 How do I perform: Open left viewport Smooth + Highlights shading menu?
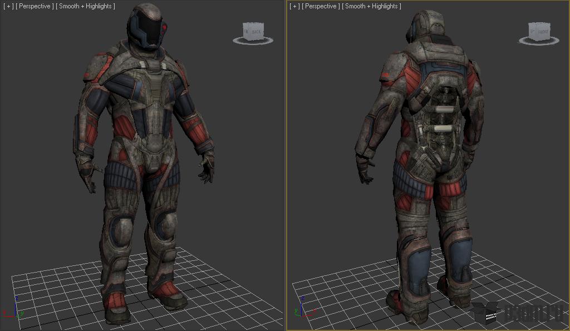[87, 6]
